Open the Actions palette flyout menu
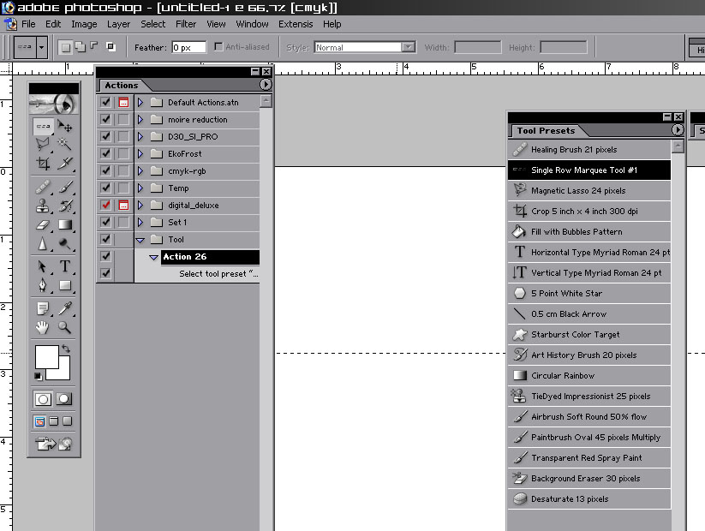The width and height of the screenshot is (705, 531). pos(266,85)
